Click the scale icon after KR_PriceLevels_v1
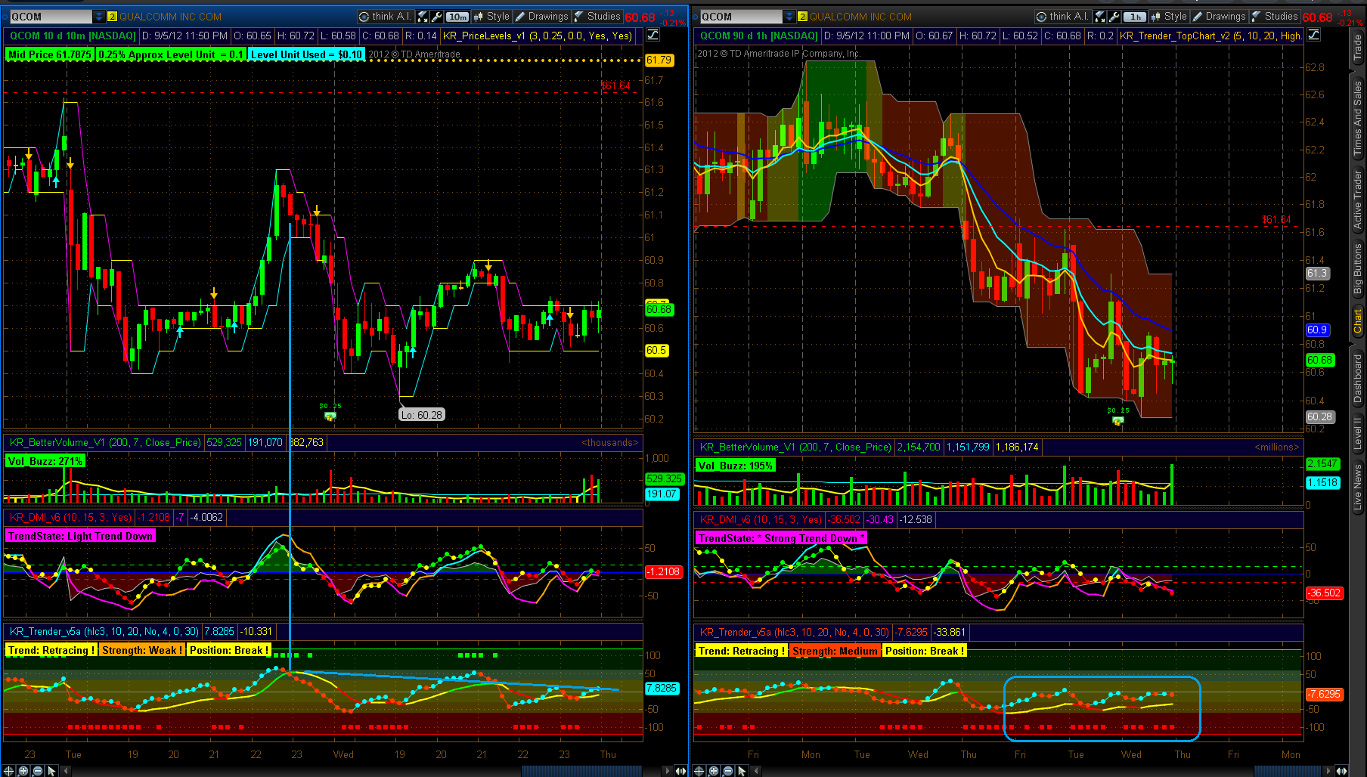Screen dimensions: 1367x777 (x=653, y=35)
